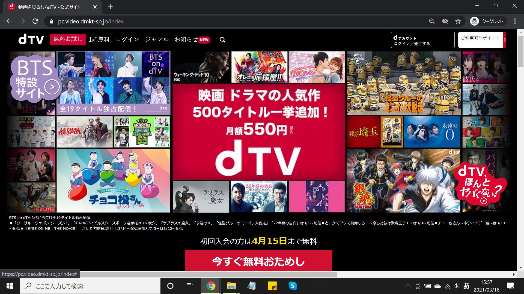Click the dTV logo in header
The height and width of the screenshot is (294, 524).
pos(31,39)
